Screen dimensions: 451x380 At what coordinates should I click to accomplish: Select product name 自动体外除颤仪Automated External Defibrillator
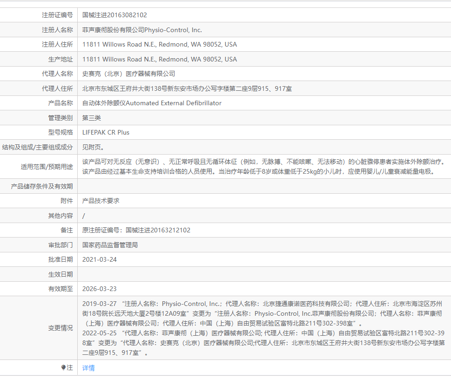(x=152, y=103)
